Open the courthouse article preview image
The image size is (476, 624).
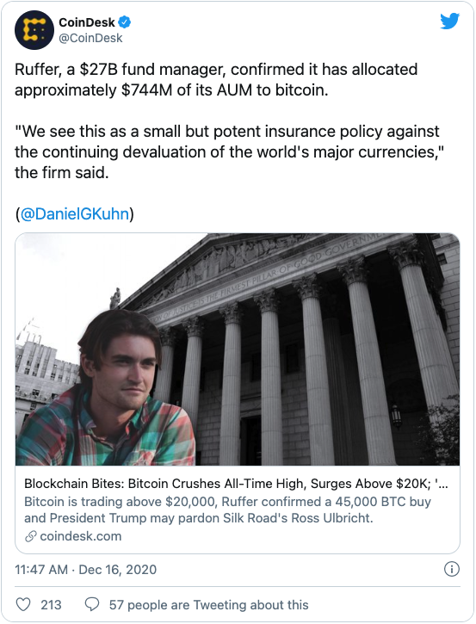[238, 349]
